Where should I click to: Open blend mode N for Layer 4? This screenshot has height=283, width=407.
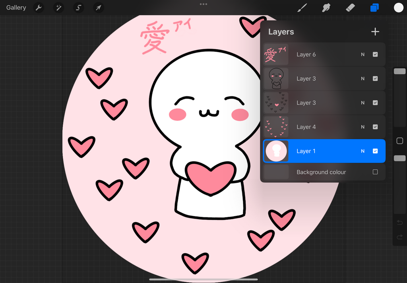click(x=362, y=127)
